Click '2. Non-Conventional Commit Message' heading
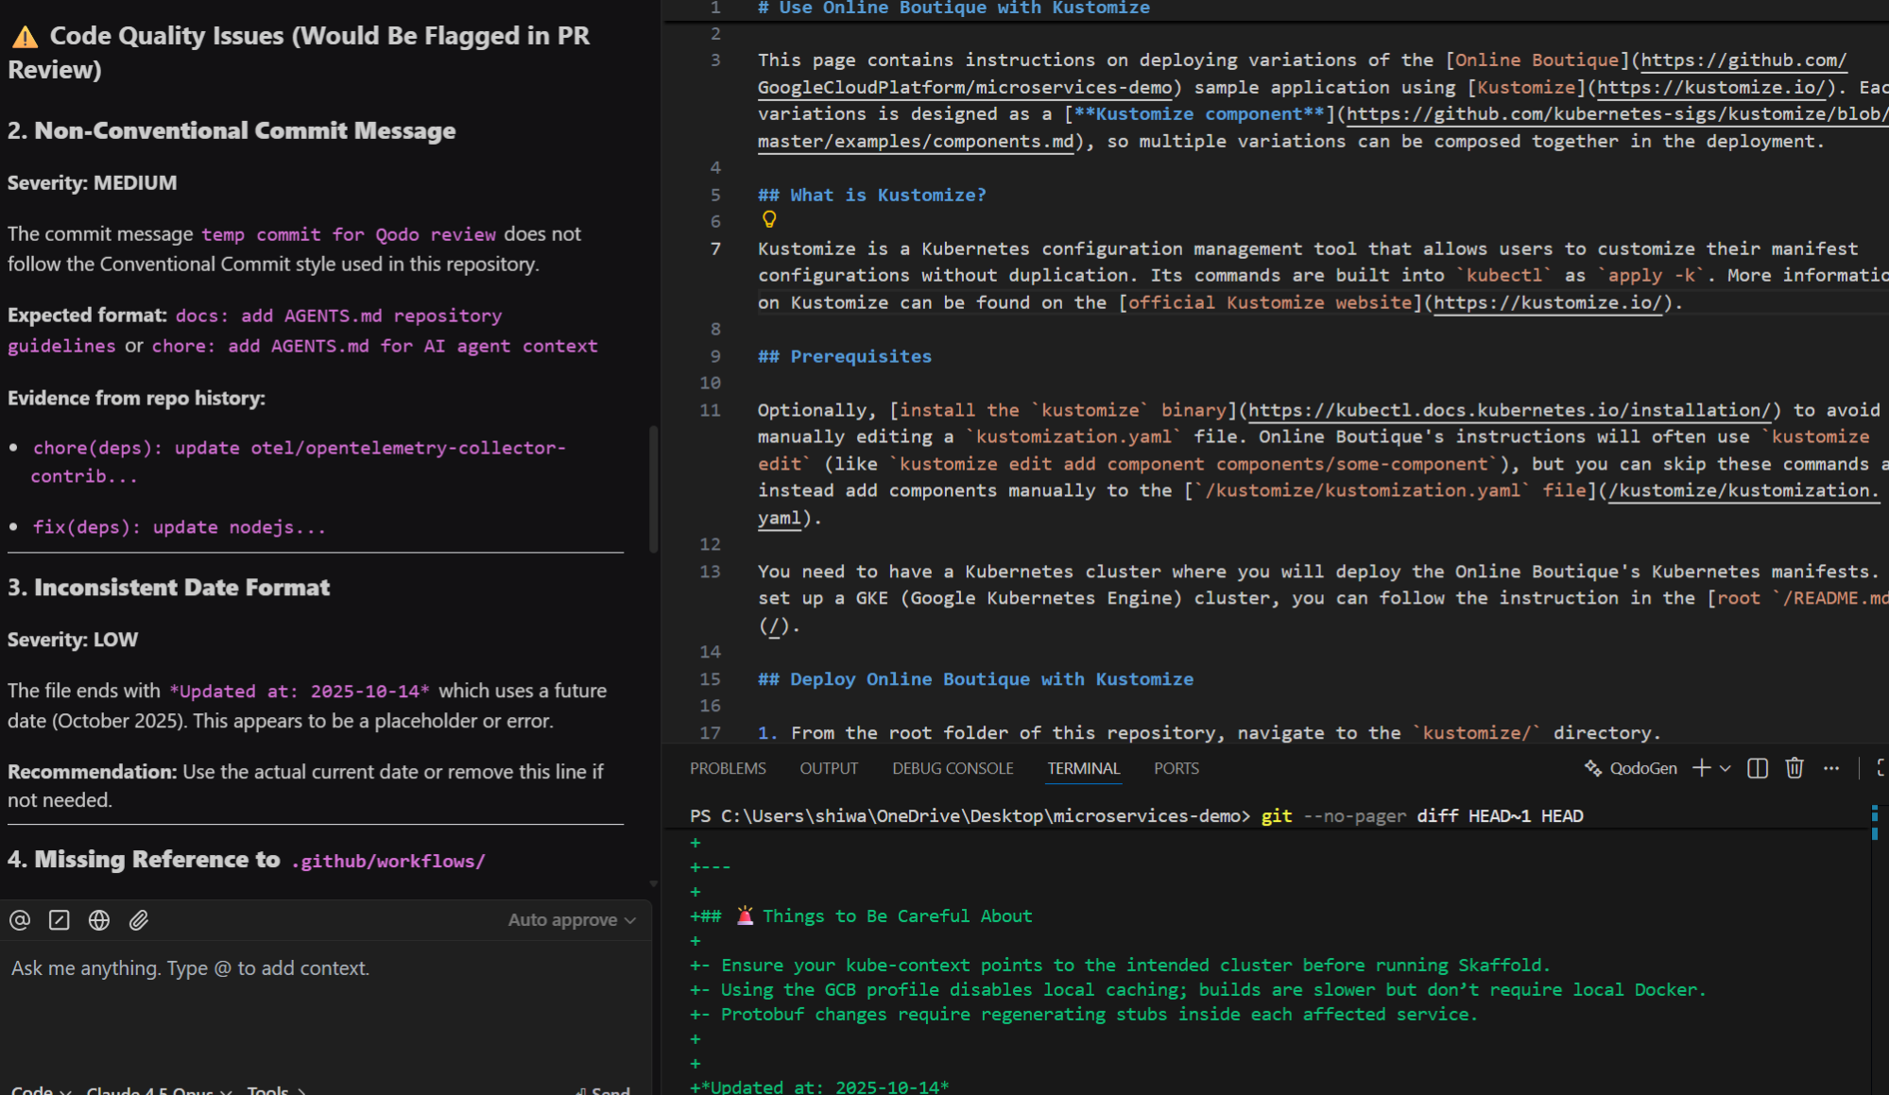The image size is (1889, 1095). point(232,131)
